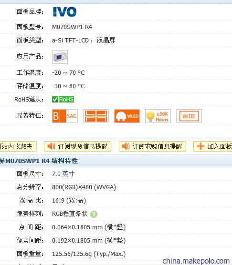The height and width of the screenshot is (265, 232).
Task: Click the ≥50K Hours lifetime icon
Action: click(x=158, y=116)
